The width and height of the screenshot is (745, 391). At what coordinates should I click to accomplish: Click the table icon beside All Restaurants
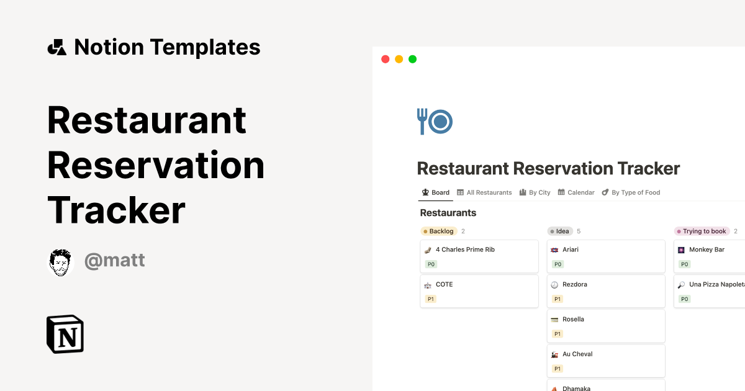[x=459, y=192]
